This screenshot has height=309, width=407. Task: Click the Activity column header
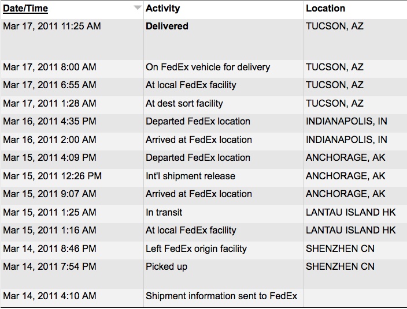click(x=162, y=9)
